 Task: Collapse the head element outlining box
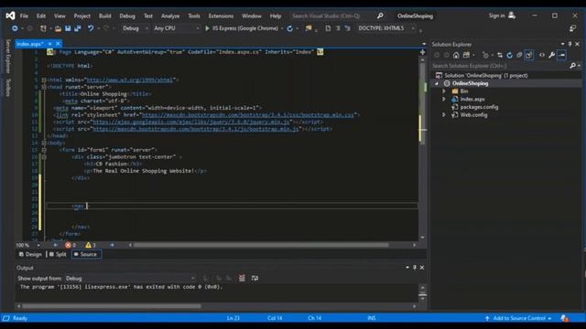(x=44, y=87)
